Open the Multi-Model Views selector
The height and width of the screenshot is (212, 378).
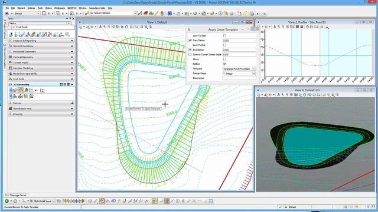point(42,201)
